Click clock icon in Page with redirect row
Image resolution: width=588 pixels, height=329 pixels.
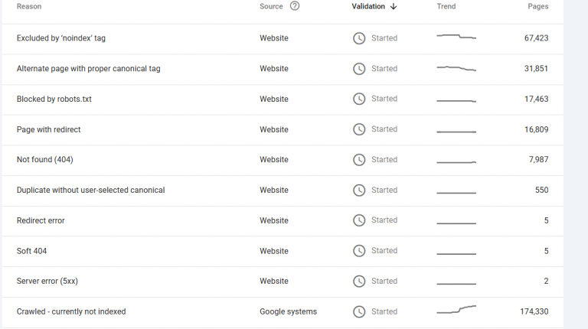tap(359, 129)
